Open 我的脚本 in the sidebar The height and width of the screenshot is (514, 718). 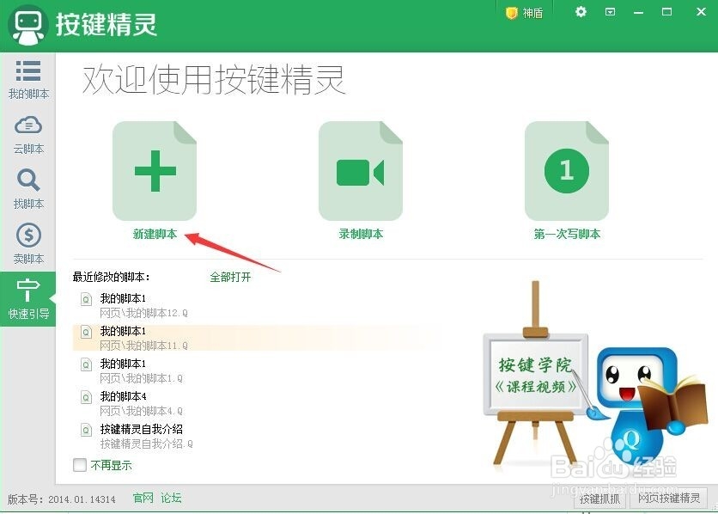(28, 79)
